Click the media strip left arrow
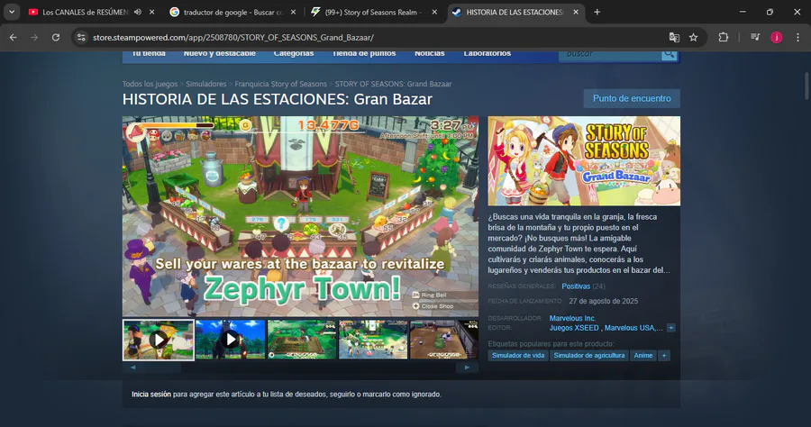The width and height of the screenshot is (811, 427). 133,368
